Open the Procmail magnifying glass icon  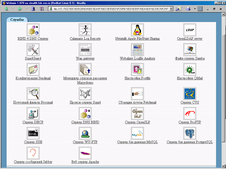click(33, 94)
